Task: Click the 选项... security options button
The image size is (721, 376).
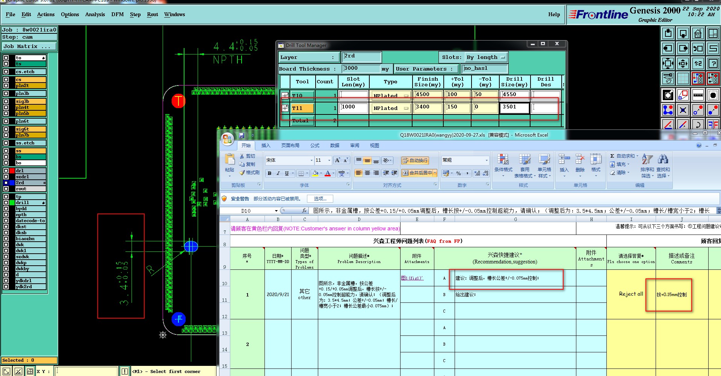Action: pos(320,199)
